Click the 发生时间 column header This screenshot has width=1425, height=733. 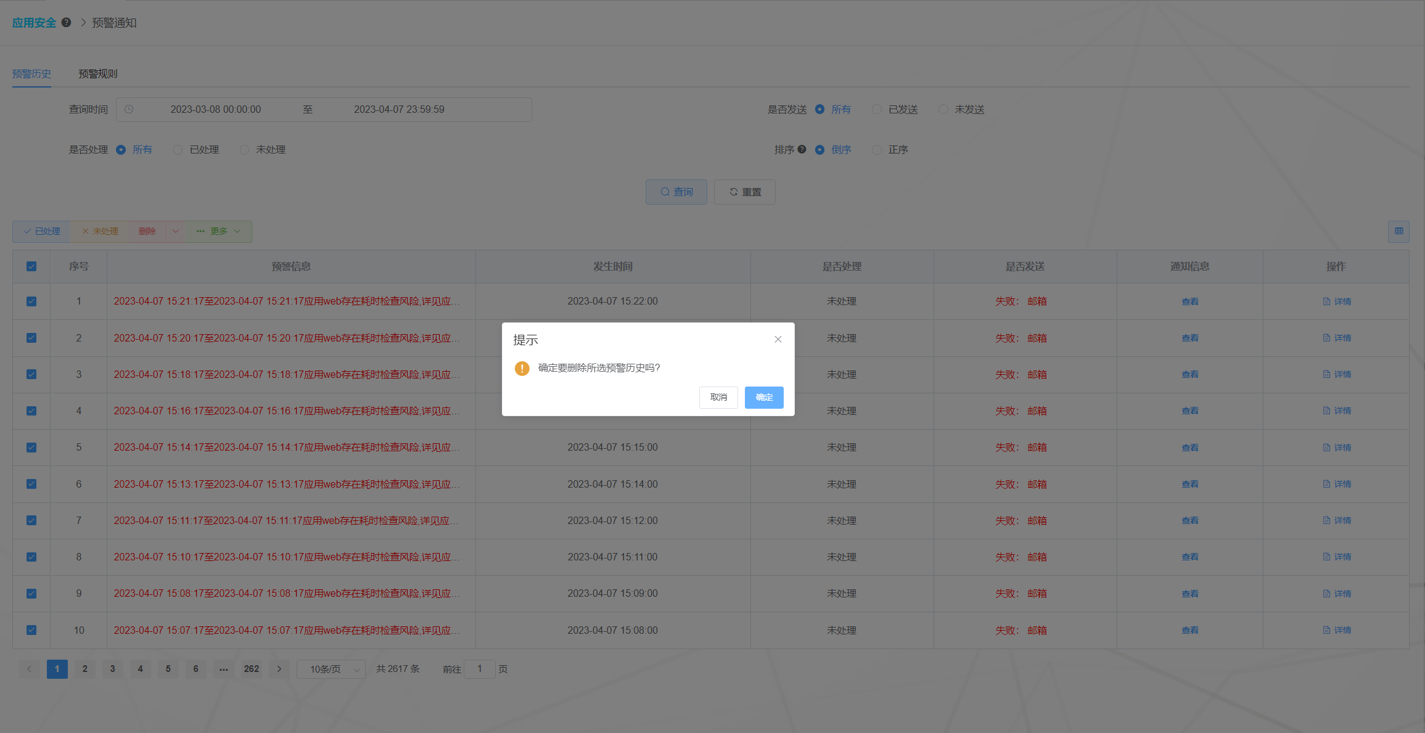pyautogui.click(x=613, y=266)
